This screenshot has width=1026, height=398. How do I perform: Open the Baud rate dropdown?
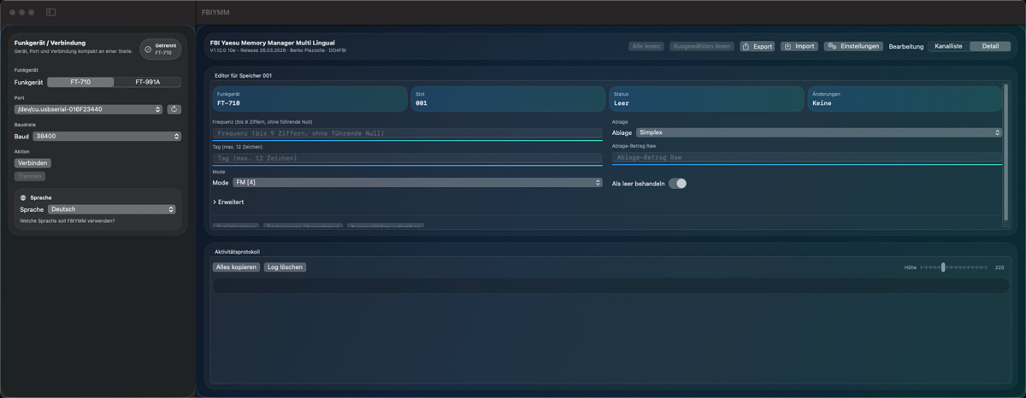click(107, 136)
